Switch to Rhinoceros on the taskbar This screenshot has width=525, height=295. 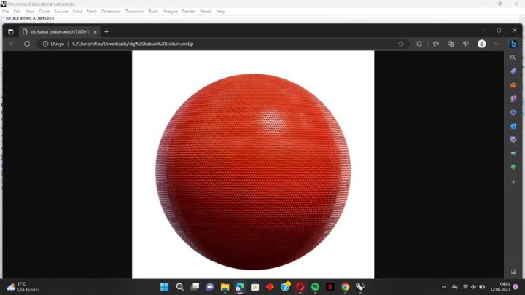[360, 287]
